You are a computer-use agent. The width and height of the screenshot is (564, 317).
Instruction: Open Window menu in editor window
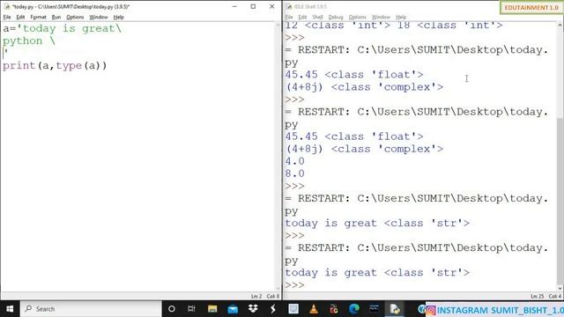coord(99,17)
